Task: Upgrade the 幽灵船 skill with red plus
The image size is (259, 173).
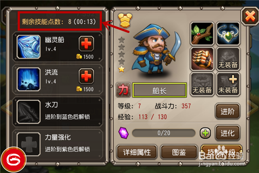Action: (86, 44)
